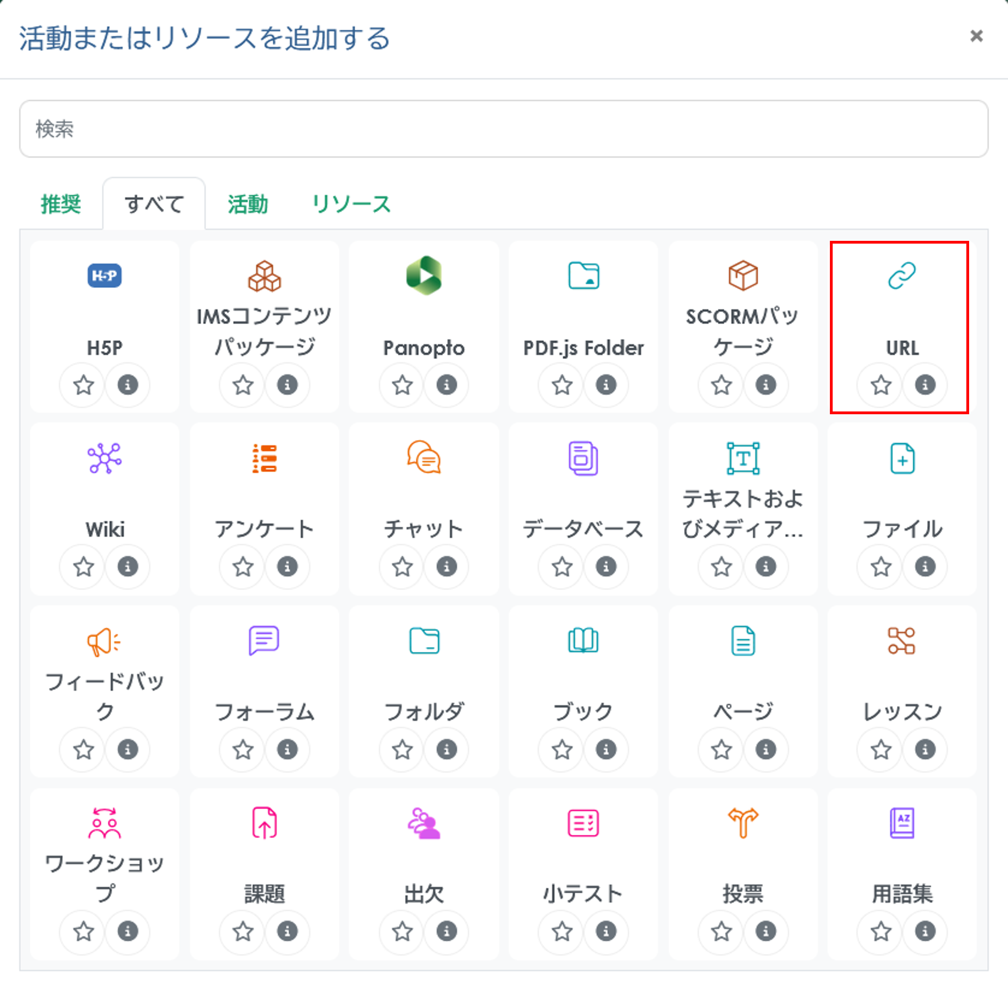
Task: Pick the 小テスト quiz icon
Action: [x=583, y=822]
